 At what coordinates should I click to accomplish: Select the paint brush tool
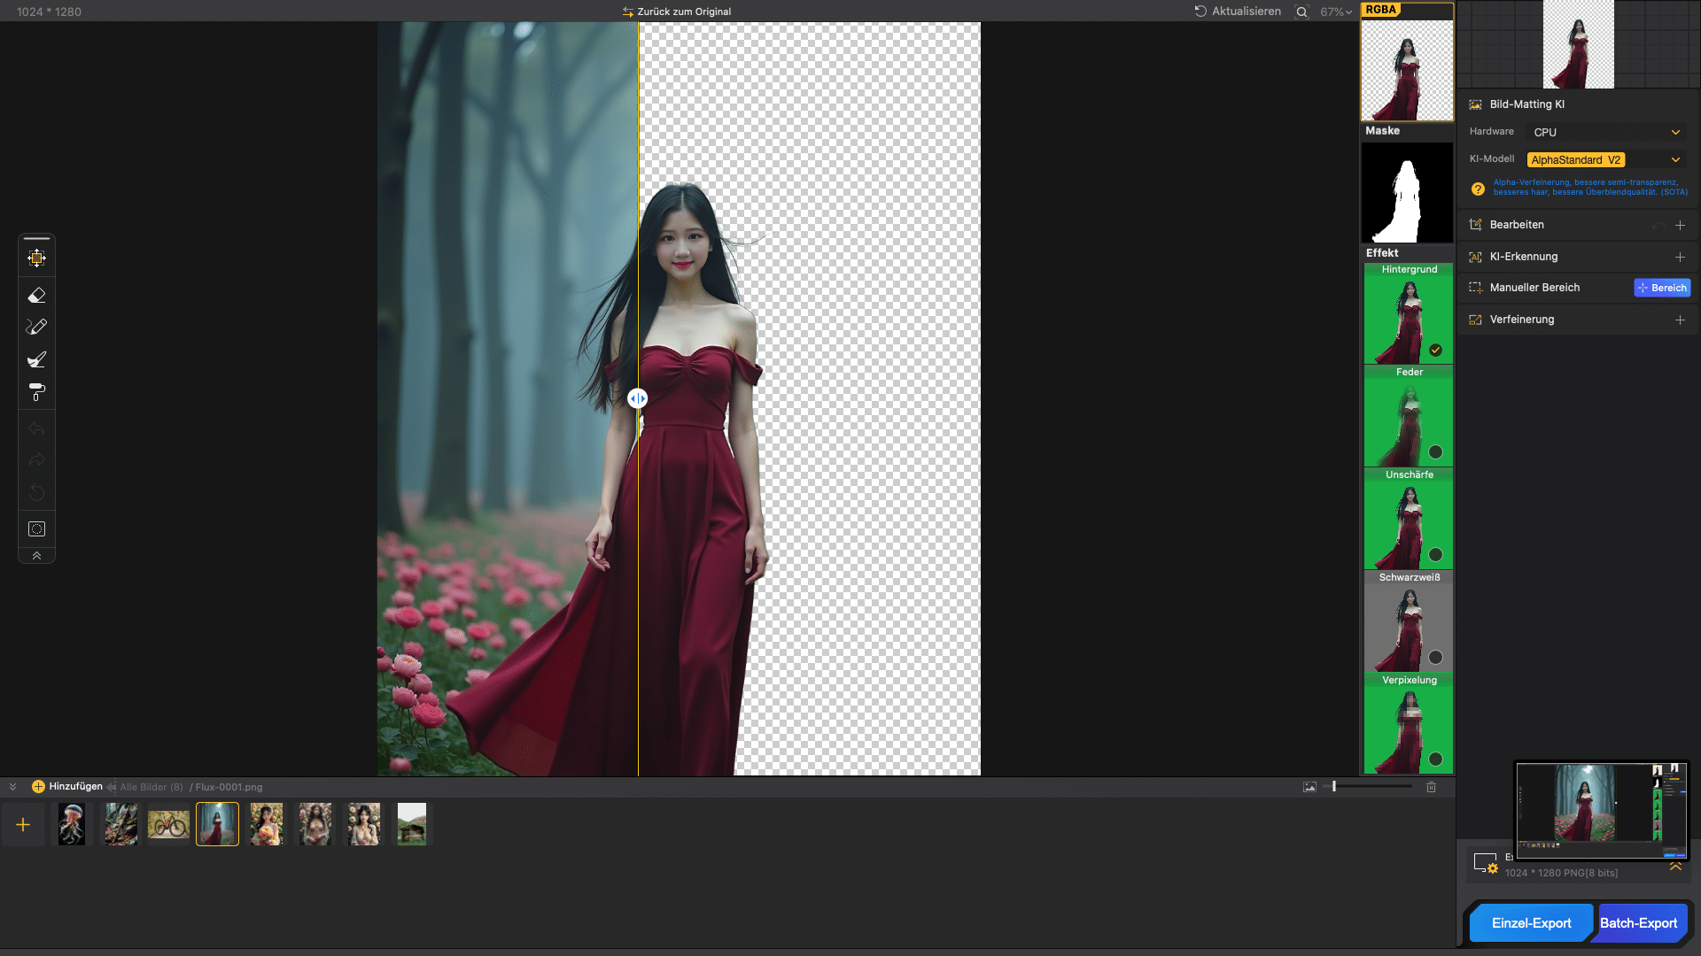[x=36, y=359]
